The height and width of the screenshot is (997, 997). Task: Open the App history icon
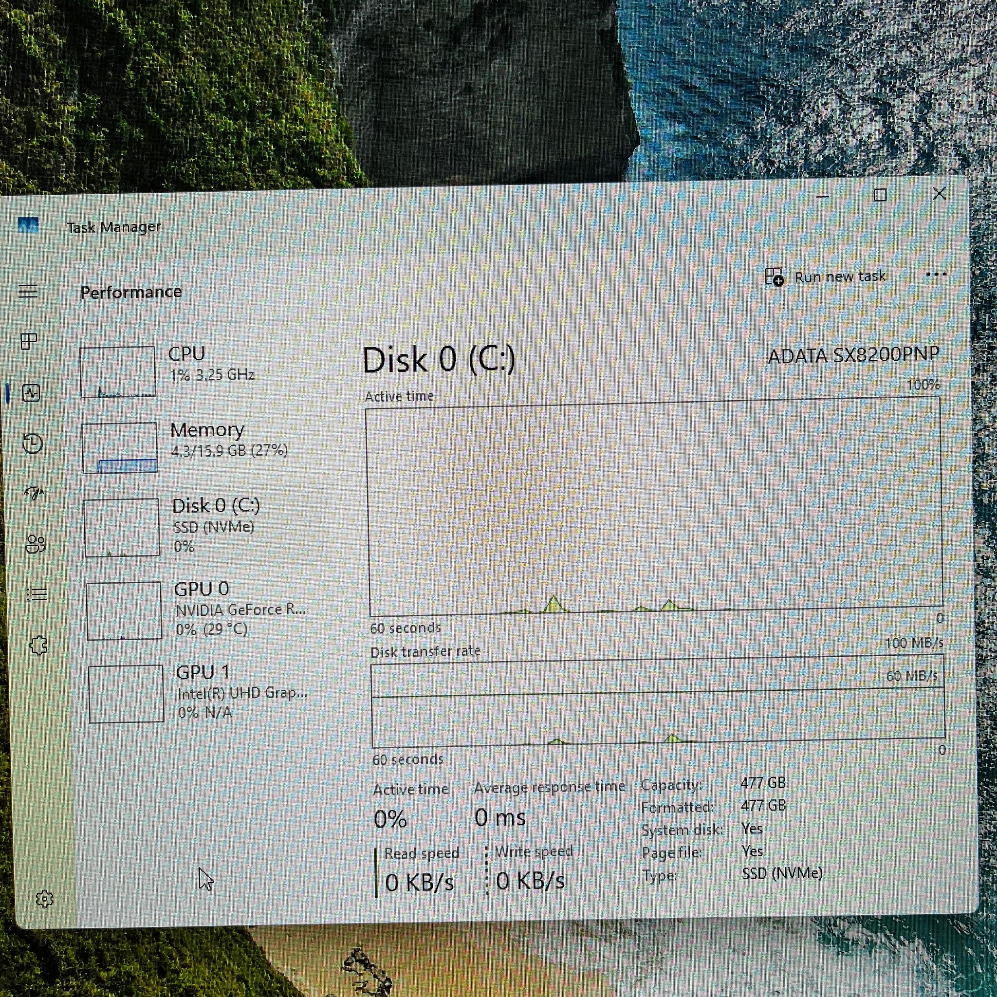tap(33, 444)
